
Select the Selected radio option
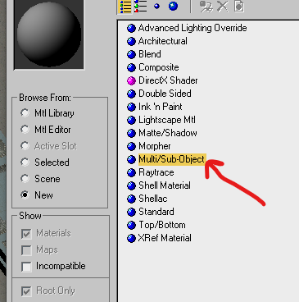click(x=25, y=162)
